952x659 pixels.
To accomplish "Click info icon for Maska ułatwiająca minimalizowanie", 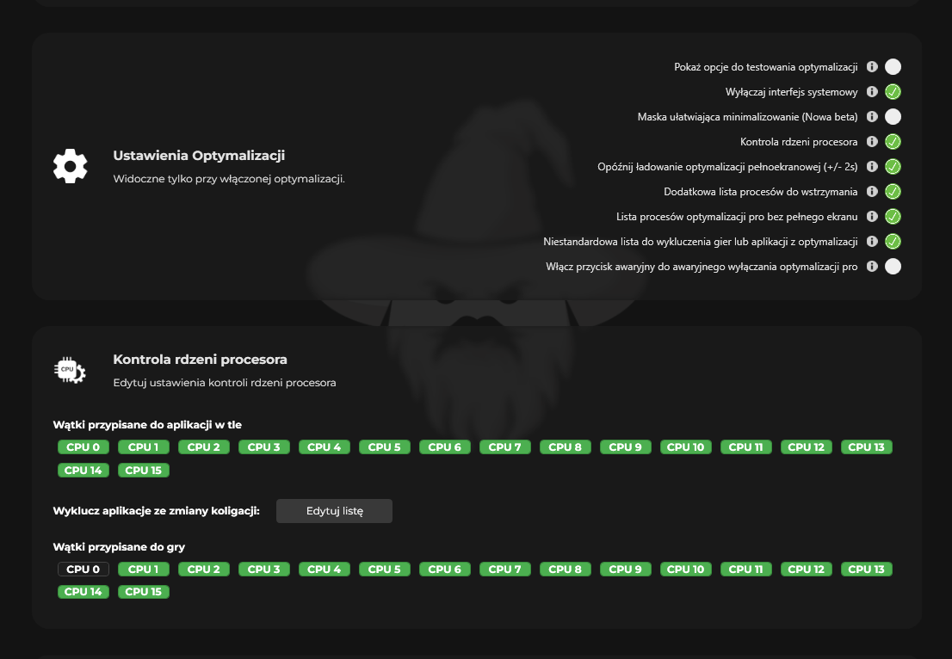I will (872, 117).
